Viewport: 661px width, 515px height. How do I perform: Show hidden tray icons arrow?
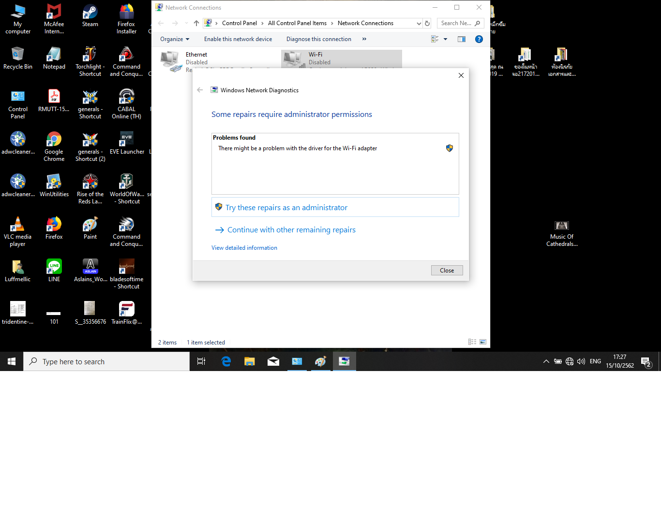pos(546,361)
